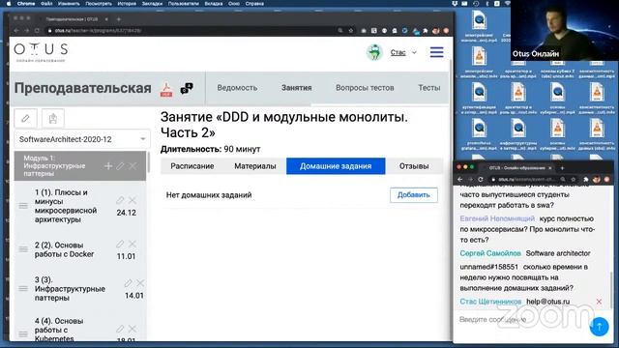Edit lesson 1 Плюсы и минусы pencil icon
The width and height of the screenshot is (619, 348).
tap(120, 200)
